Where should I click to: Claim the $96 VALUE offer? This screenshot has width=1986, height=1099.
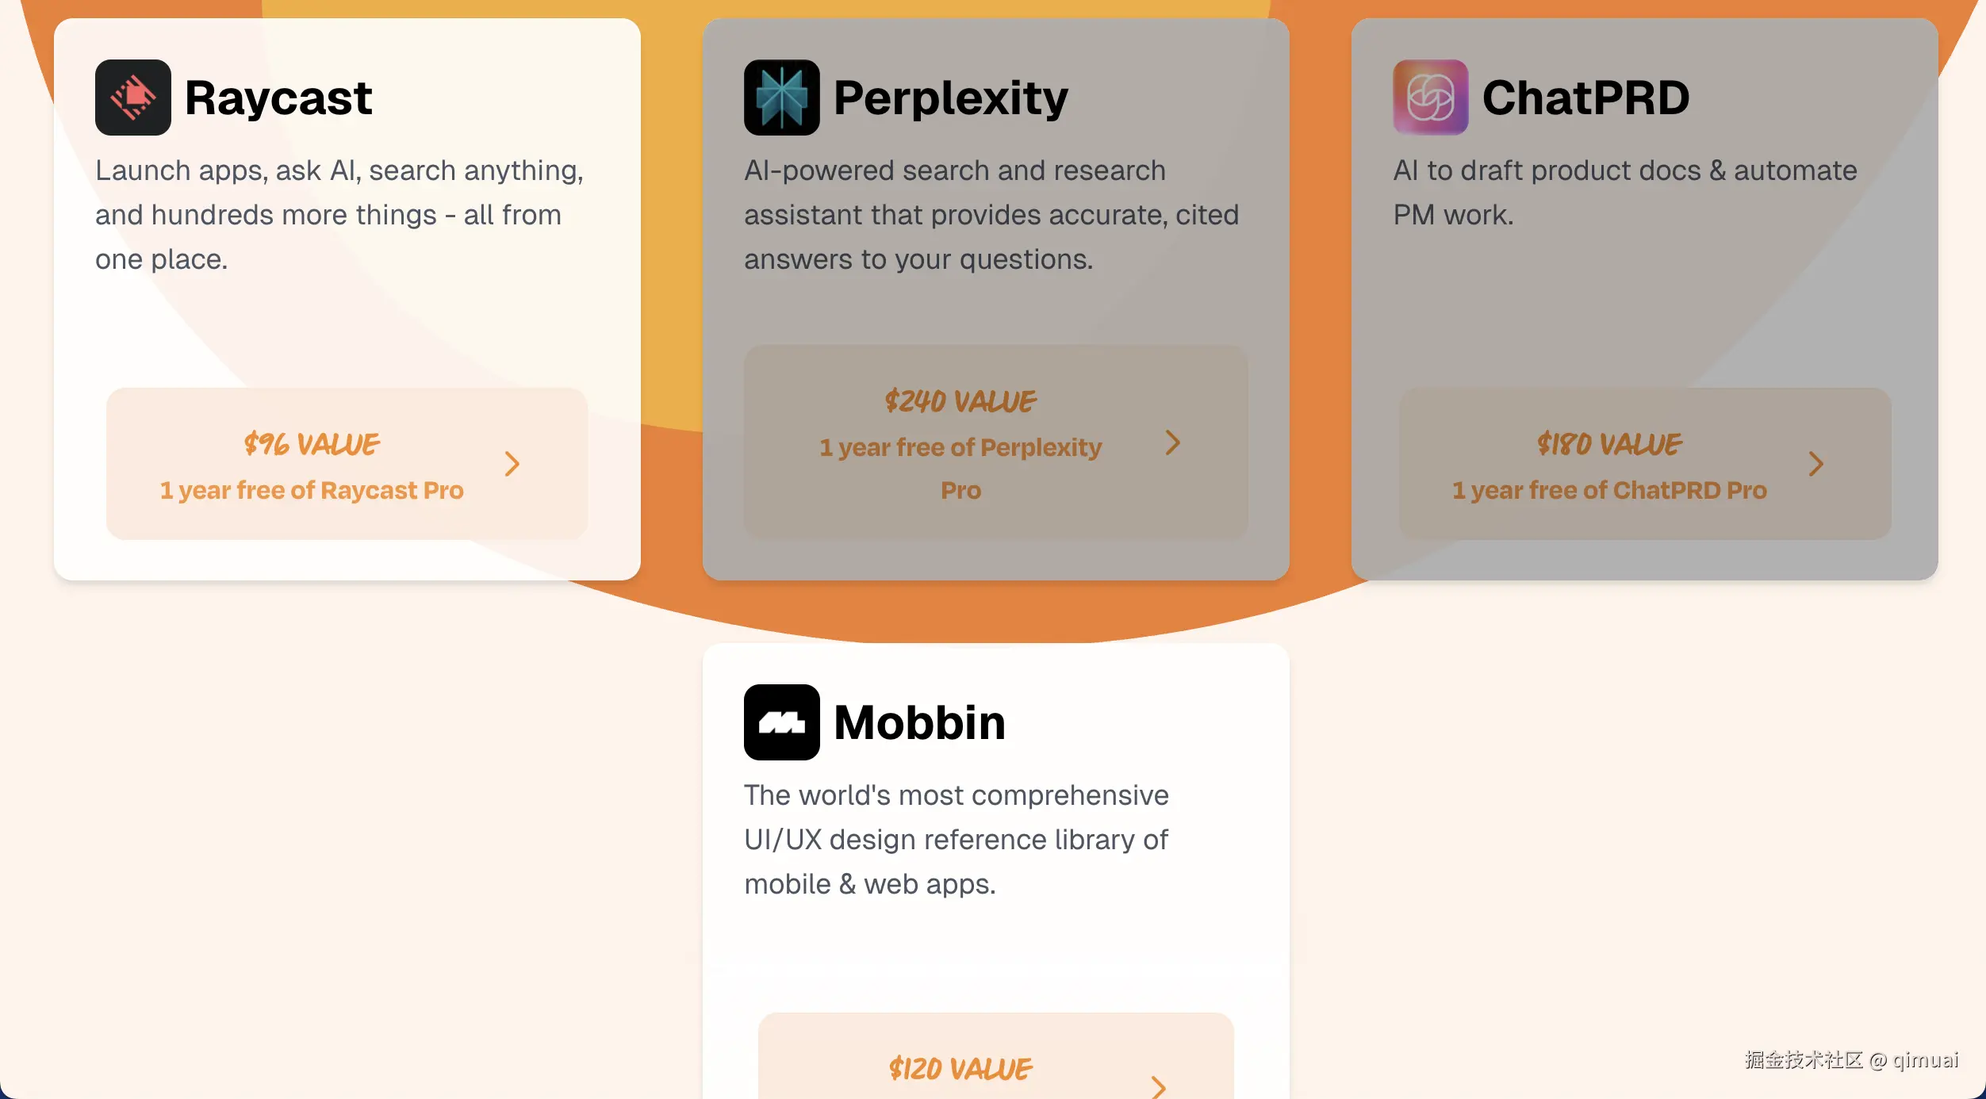pyautogui.click(x=312, y=444)
